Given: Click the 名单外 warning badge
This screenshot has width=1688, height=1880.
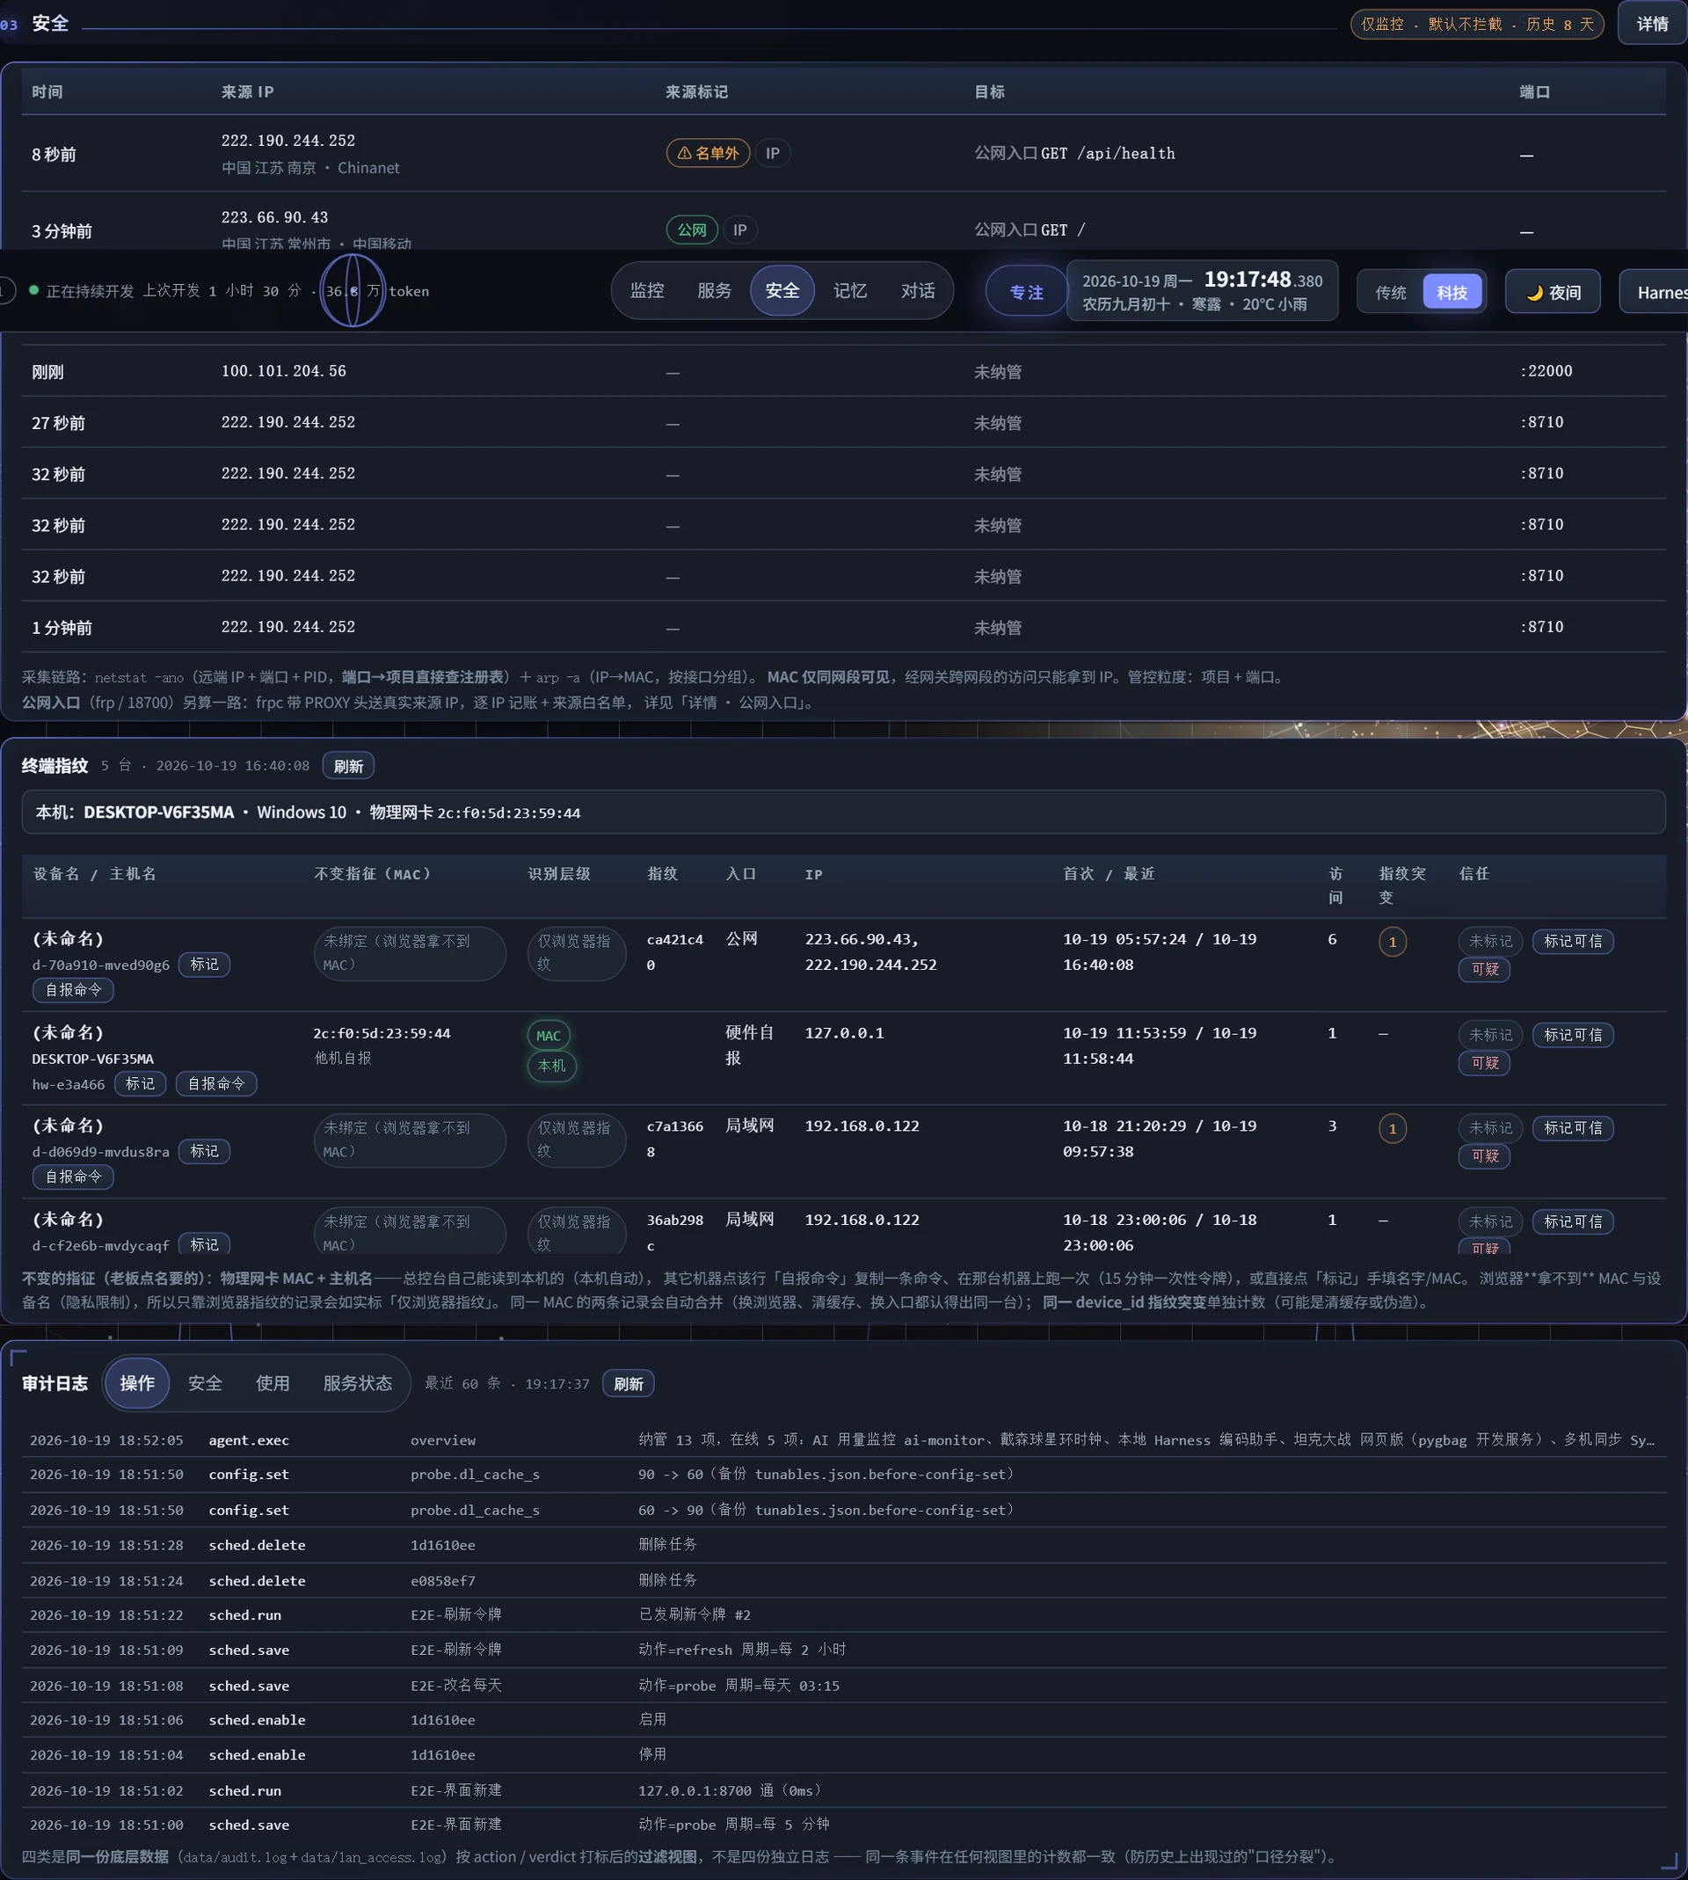Looking at the screenshot, I should (708, 153).
